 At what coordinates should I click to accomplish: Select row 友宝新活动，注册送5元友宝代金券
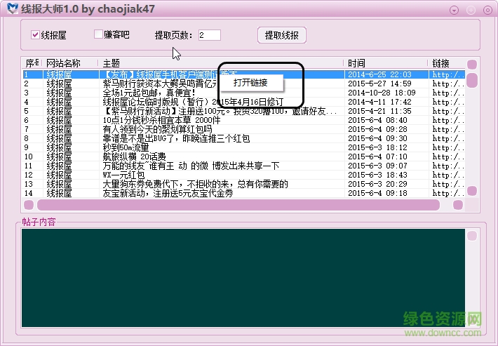coord(243,193)
